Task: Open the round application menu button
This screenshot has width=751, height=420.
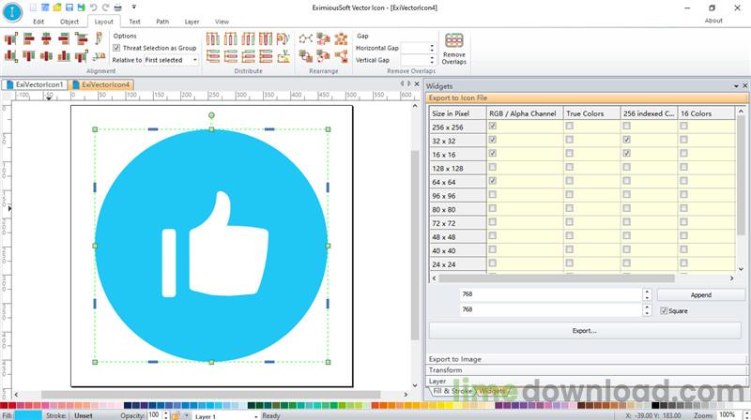Action: [x=12, y=11]
